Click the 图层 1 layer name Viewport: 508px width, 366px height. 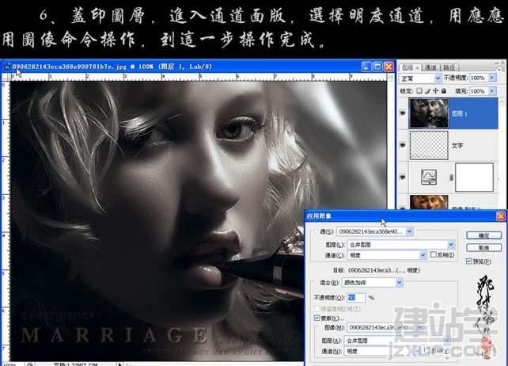click(x=460, y=113)
